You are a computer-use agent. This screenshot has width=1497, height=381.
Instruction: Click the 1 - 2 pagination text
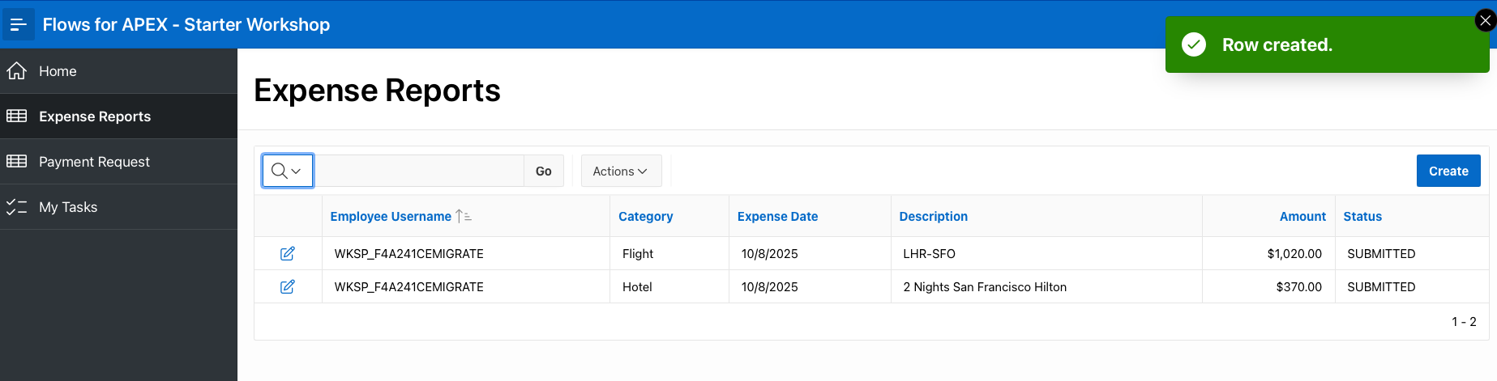1464,321
